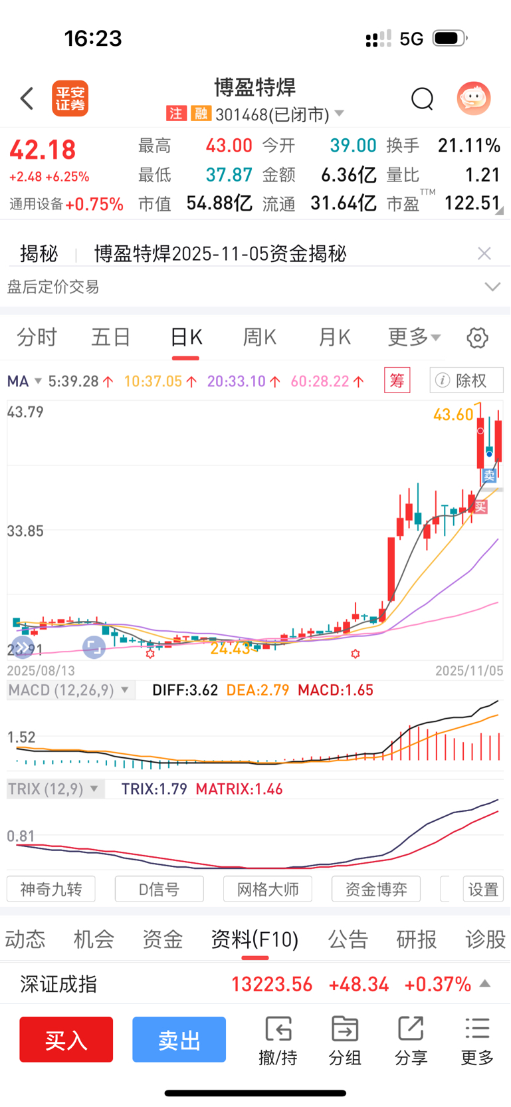Tap the 买入 buy button
Viewport: 511px width, 1107px height.
66,1039
